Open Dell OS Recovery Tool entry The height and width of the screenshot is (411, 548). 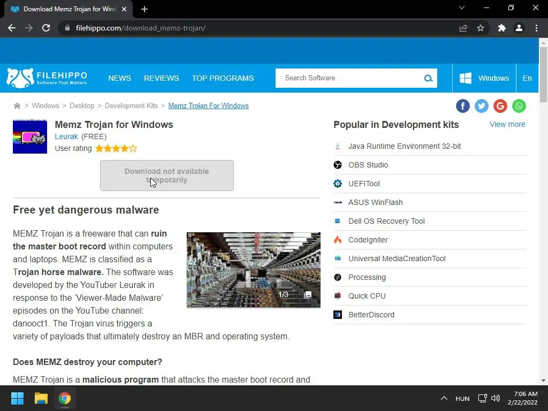pyautogui.click(x=386, y=221)
